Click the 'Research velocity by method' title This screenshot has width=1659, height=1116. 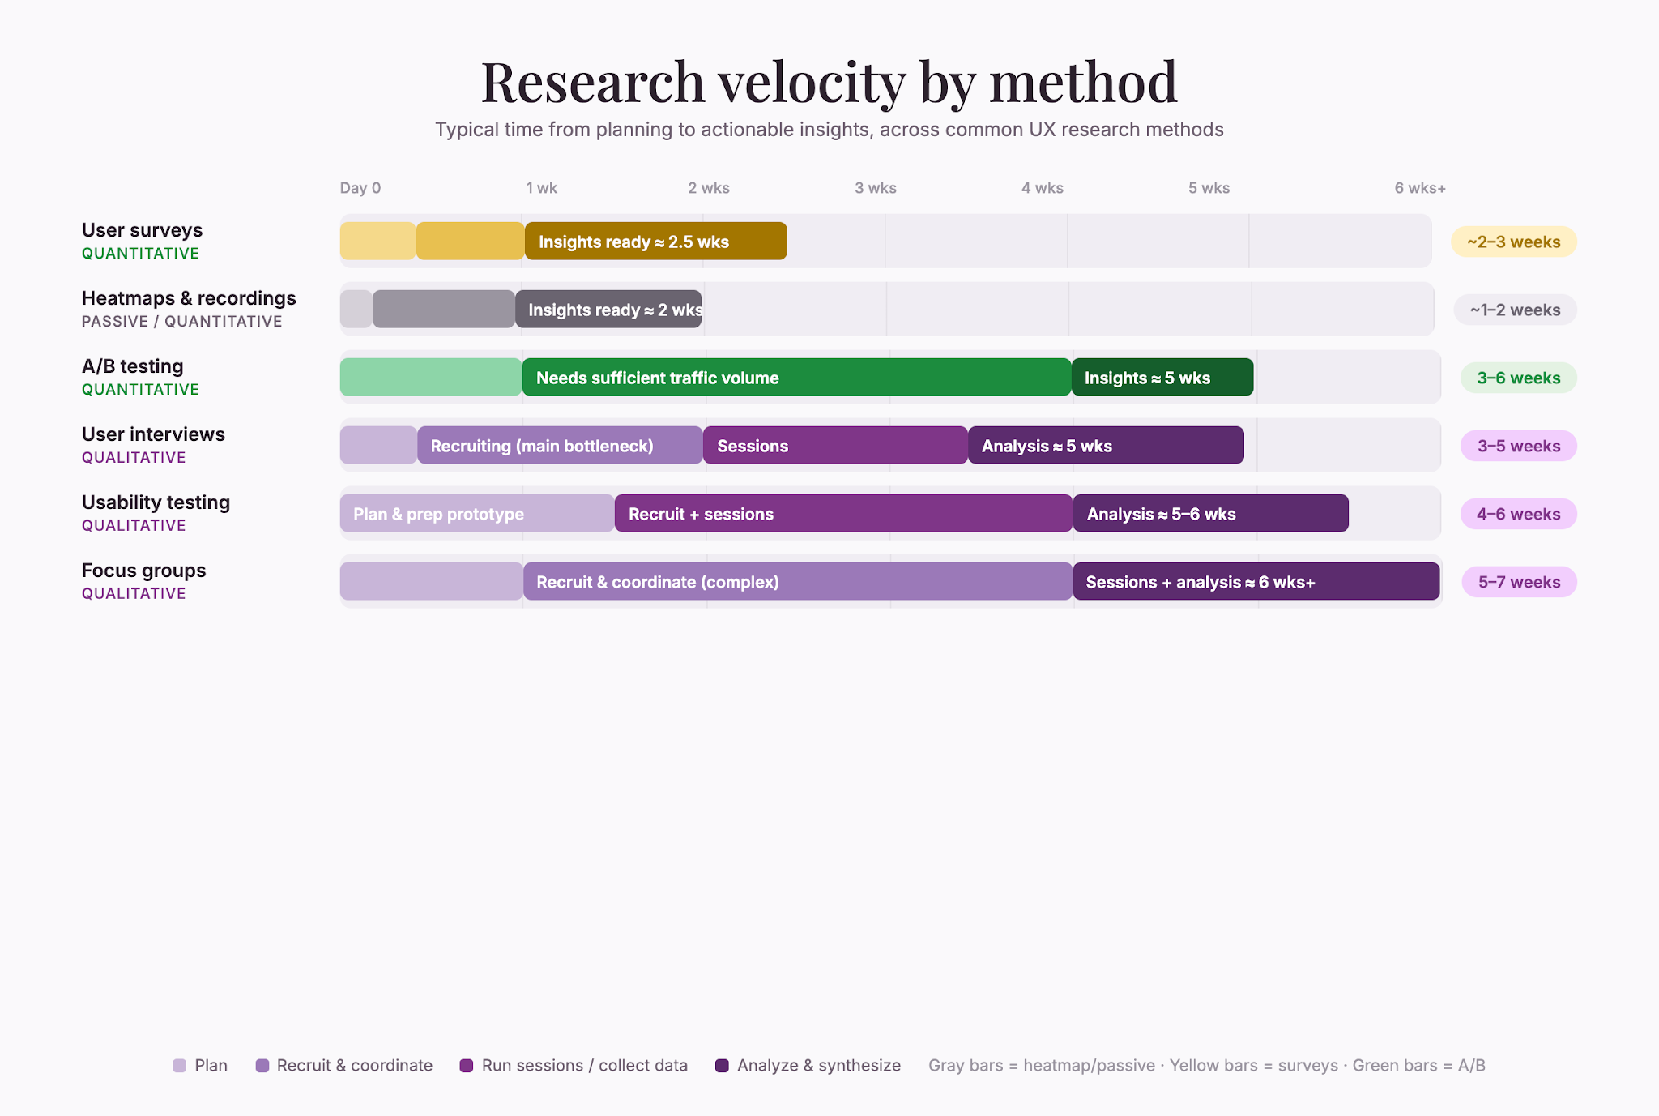[829, 82]
